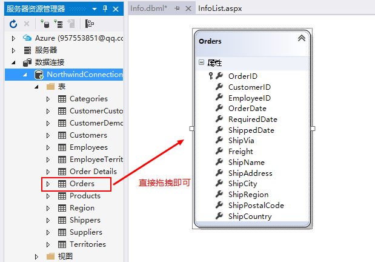Collapse the 数据连接 node
This screenshot has width=375, height=262.
pos(13,62)
